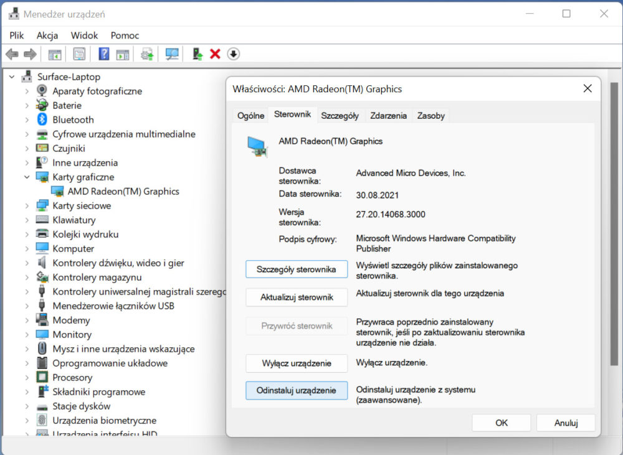The height and width of the screenshot is (455, 623).
Task: Click Anuluj to cancel the dialog
Action: point(566,423)
